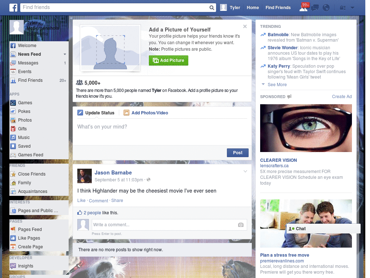
Task: Click the Close Friends star icon
Action: [13, 174]
